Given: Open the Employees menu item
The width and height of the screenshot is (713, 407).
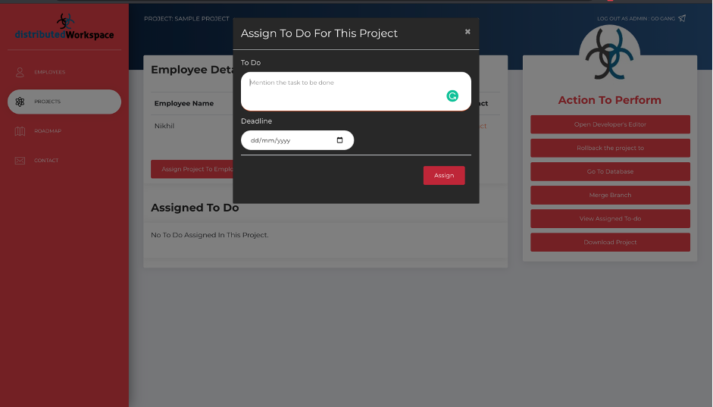Looking at the screenshot, I should (x=49, y=72).
